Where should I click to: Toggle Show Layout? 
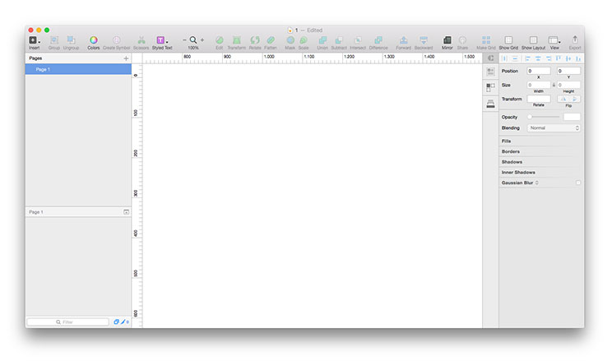click(x=533, y=40)
